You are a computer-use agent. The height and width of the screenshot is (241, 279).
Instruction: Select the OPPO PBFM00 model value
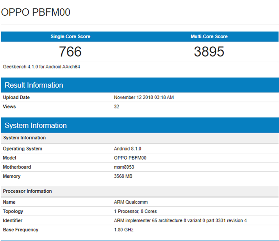pos(130,158)
